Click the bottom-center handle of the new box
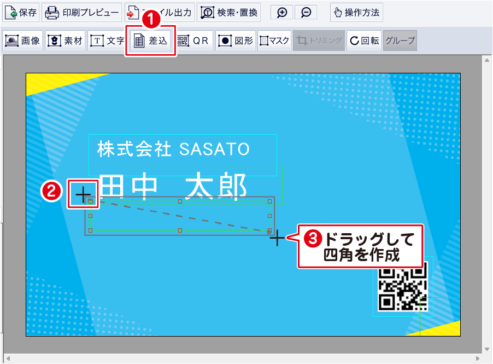The width and height of the screenshot is (493, 364). [180, 230]
